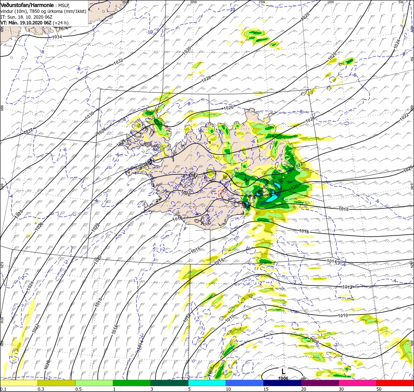Click the blue 10–15 legend swatch
This screenshot has height=392, width=414.
[245, 383]
